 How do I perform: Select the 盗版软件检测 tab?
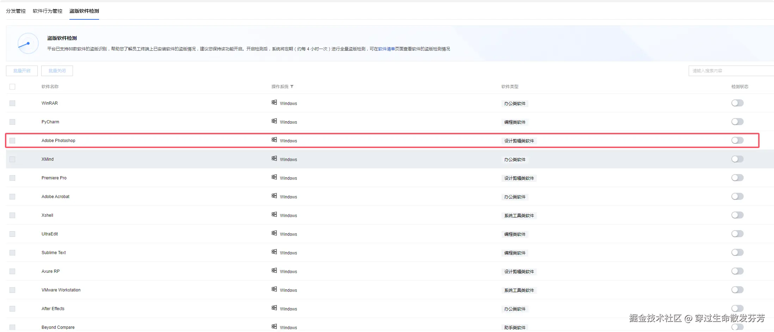(84, 11)
